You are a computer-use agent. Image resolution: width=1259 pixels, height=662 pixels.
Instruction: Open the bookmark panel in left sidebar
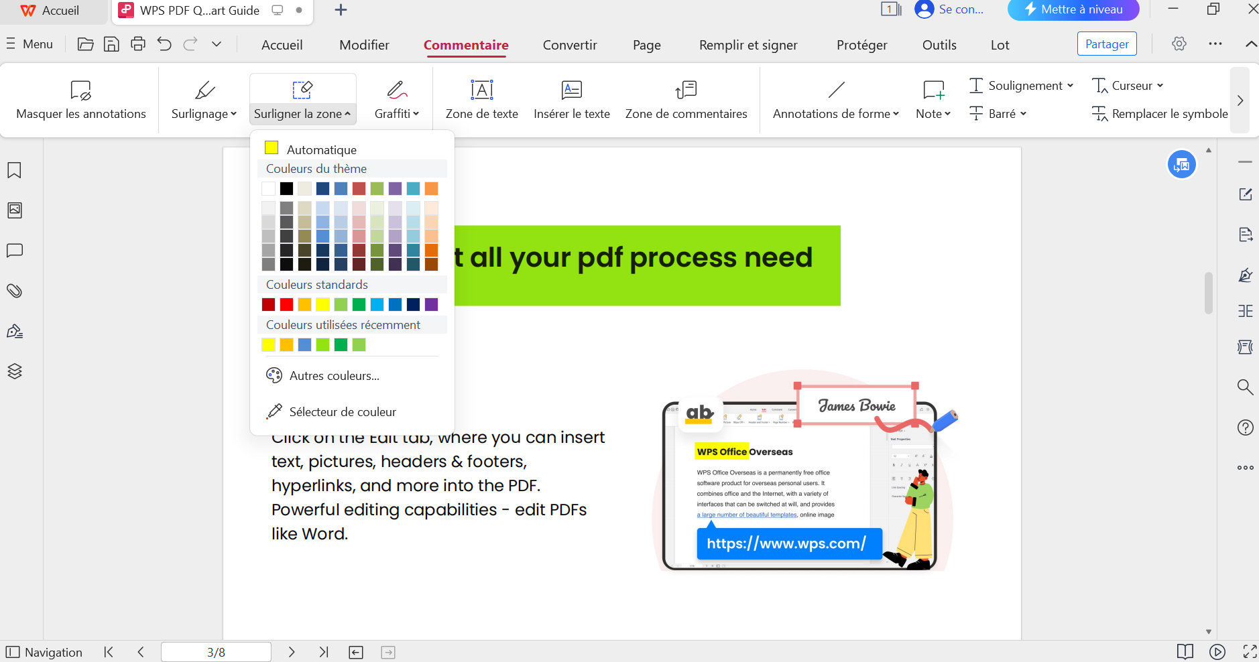point(15,170)
